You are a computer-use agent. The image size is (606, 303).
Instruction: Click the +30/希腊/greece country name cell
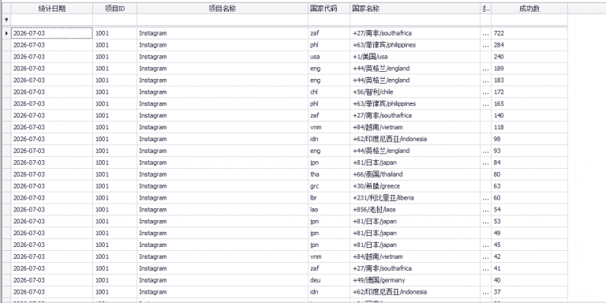[415, 186]
